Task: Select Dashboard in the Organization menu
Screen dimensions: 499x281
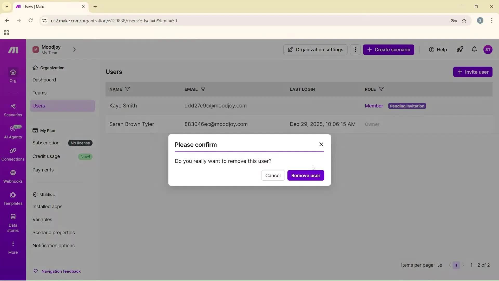Action: tap(44, 80)
